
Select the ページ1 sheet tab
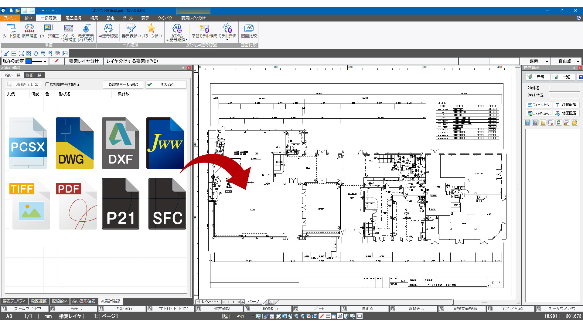[x=254, y=302]
